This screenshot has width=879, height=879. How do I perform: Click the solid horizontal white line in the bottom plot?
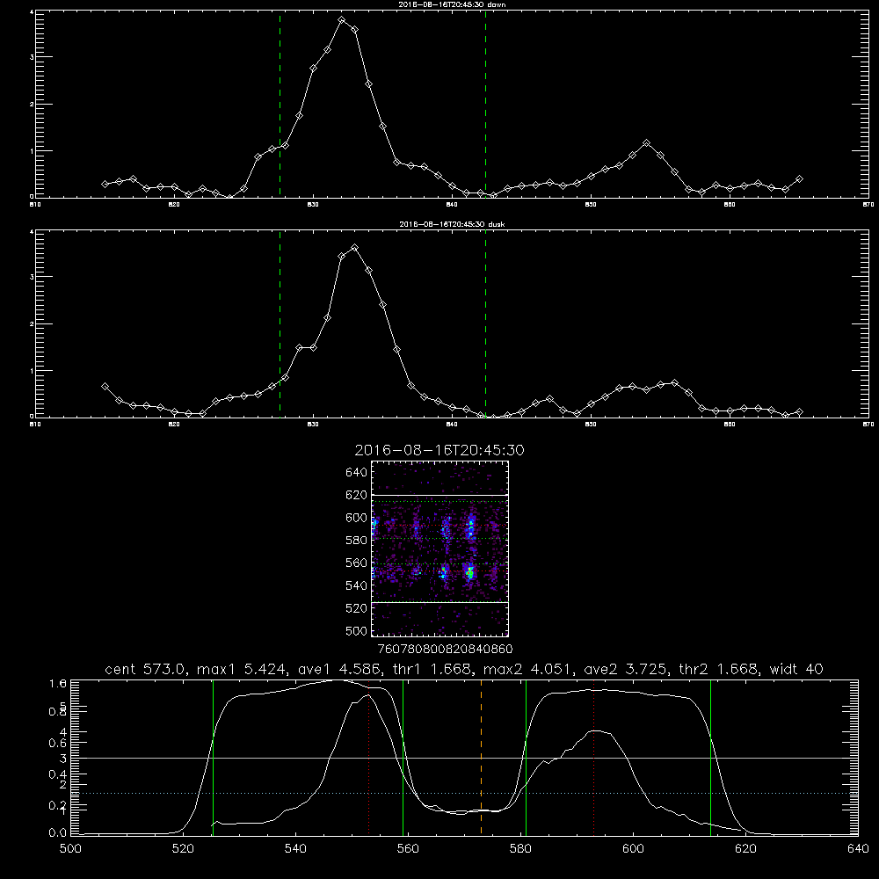click(464, 758)
